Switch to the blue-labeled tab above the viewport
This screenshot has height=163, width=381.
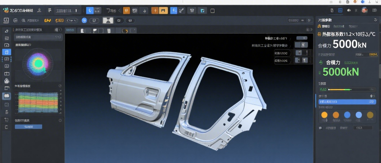(70, 30)
